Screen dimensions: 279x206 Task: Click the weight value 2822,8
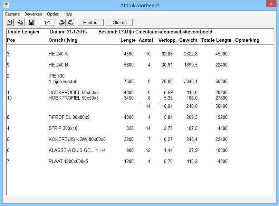coord(191,54)
